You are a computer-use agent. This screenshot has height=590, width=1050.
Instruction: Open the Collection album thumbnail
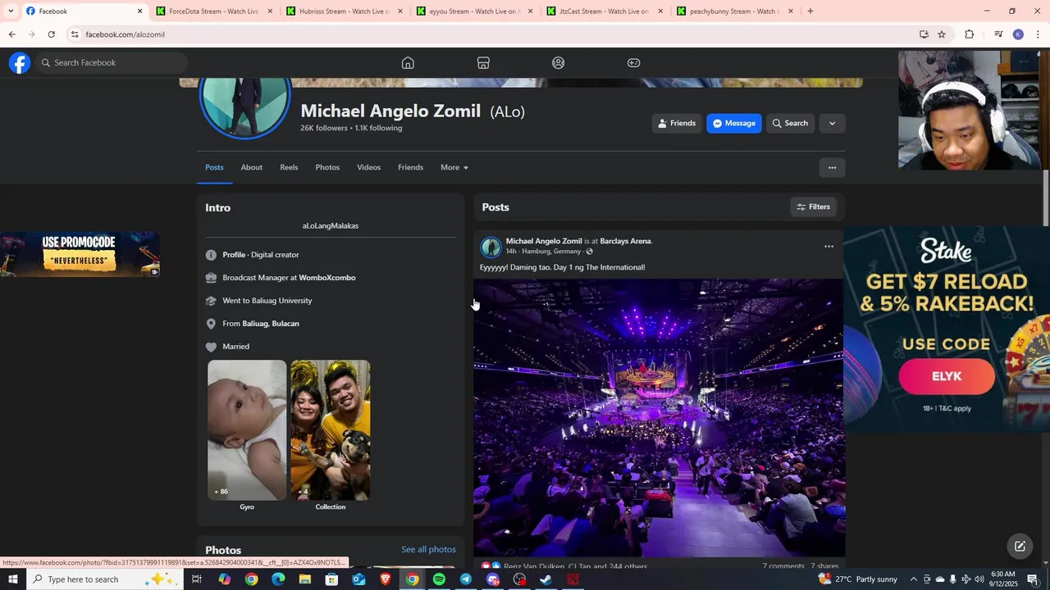331,430
